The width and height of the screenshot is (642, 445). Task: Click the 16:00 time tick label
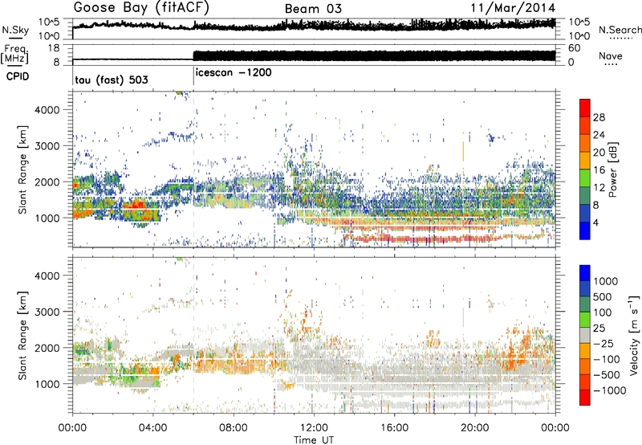coord(394,428)
